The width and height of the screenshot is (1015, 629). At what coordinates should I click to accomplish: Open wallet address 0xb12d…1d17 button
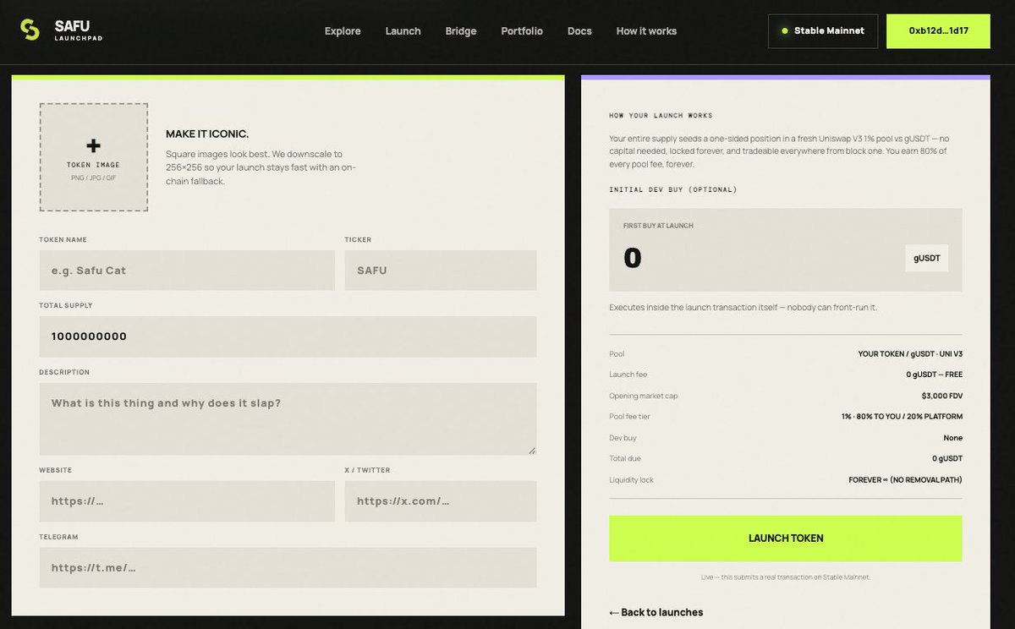(x=938, y=31)
